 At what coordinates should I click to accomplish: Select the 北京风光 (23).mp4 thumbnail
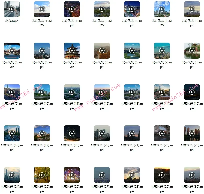coord(192,133)
